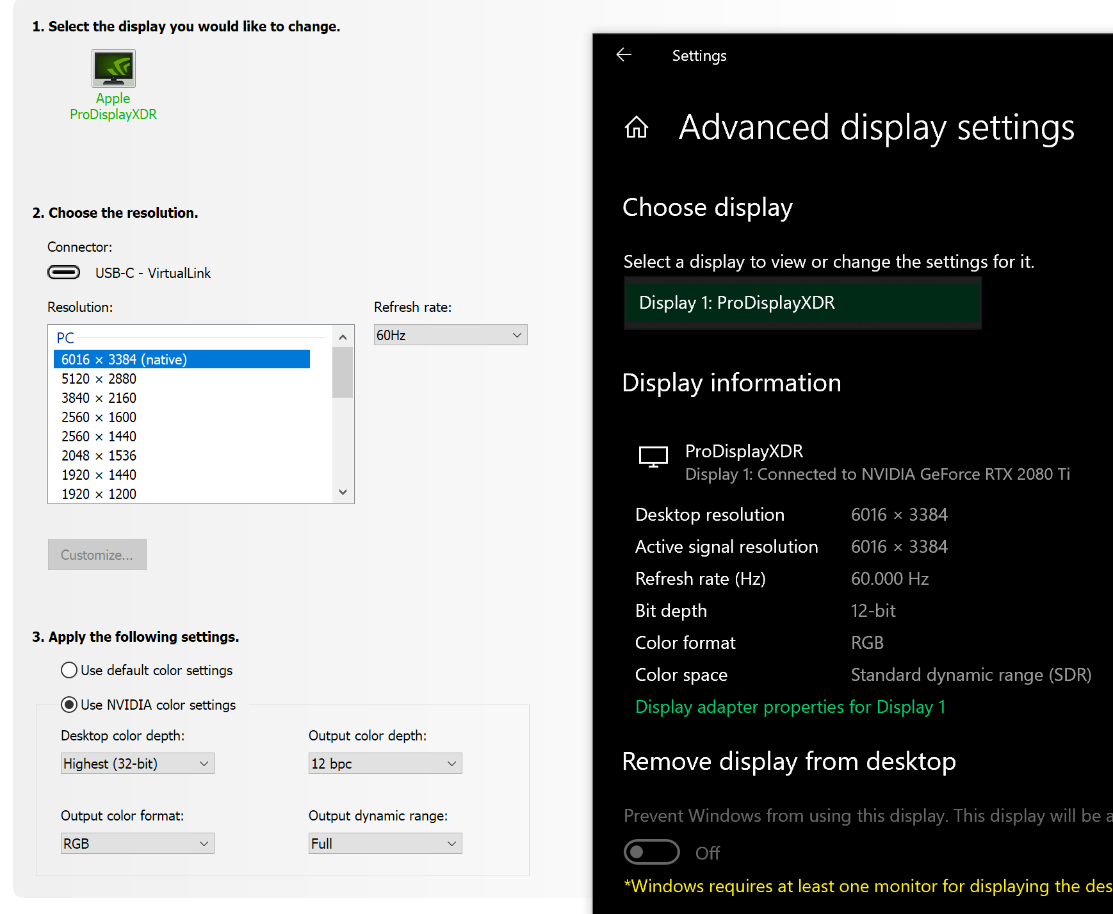Click the Active signal resolution value
Viewport: 1113px width, 914px height.
[899, 546]
